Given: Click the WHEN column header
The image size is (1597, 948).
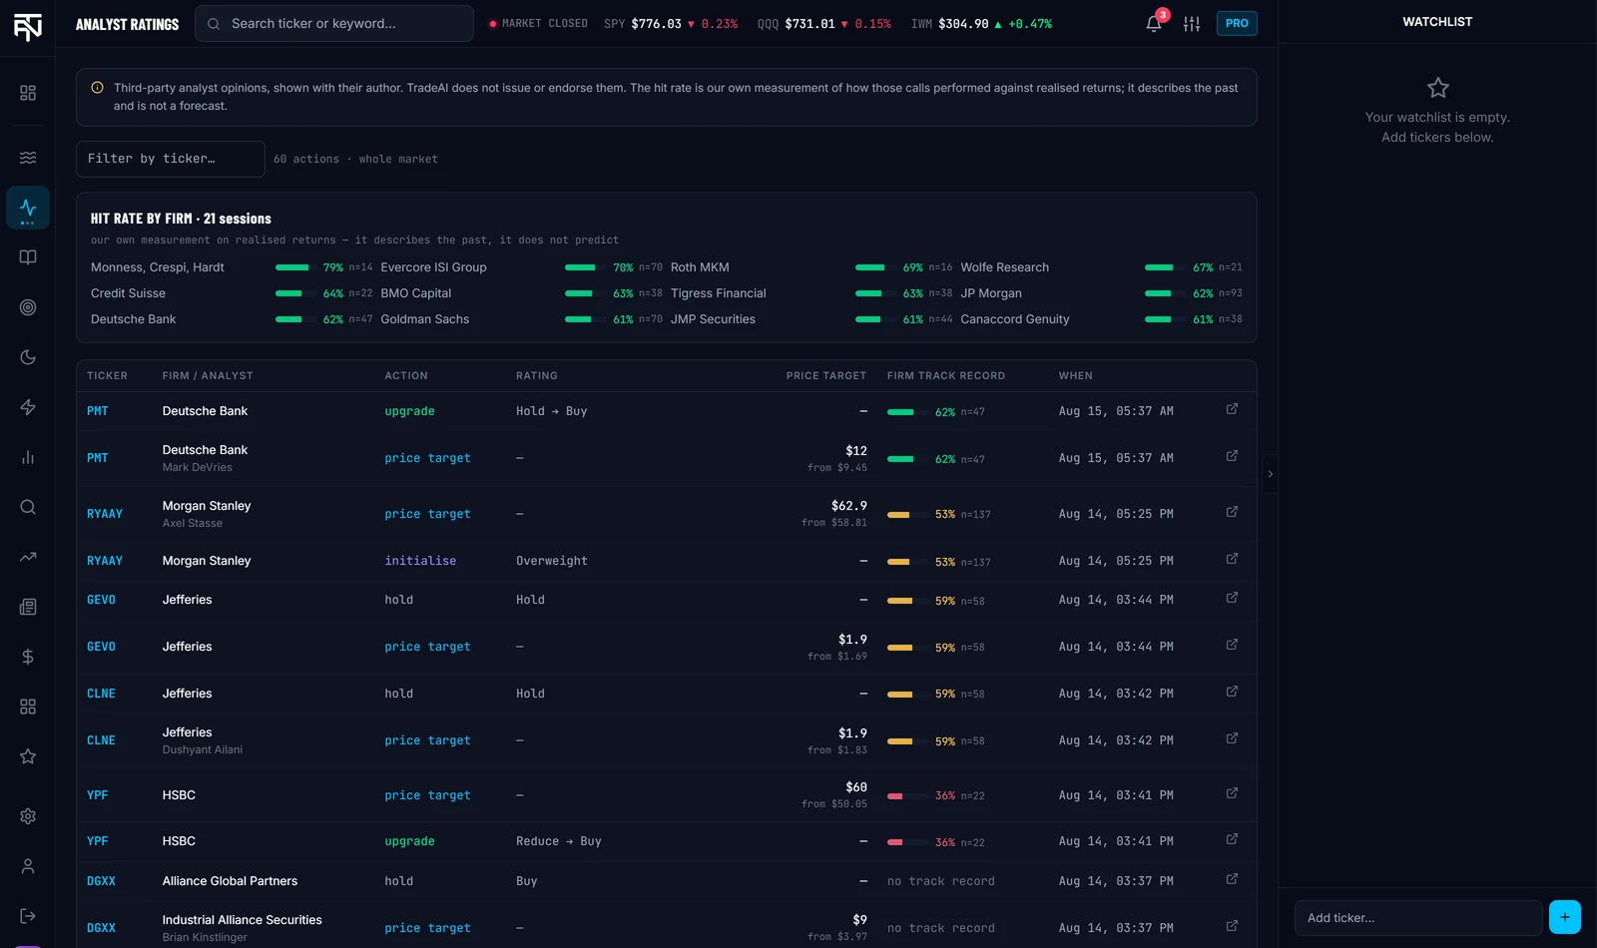Looking at the screenshot, I should (x=1076, y=376).
